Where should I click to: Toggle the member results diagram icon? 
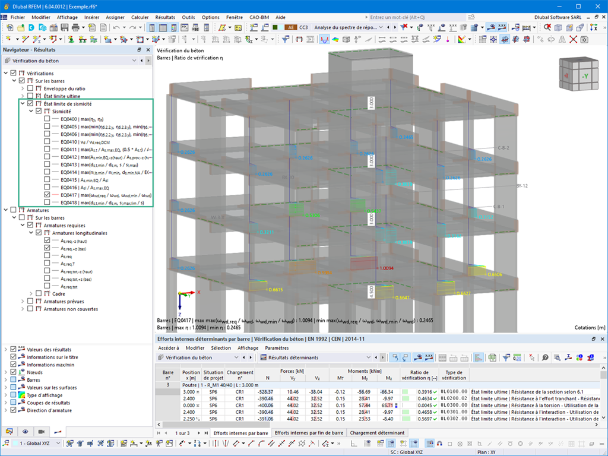[324, 39]
